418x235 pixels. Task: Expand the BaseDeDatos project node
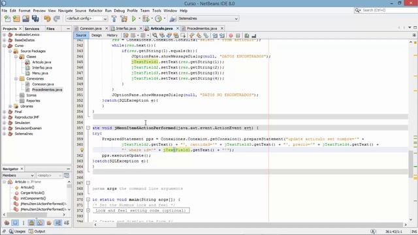[x=5, y=40]
